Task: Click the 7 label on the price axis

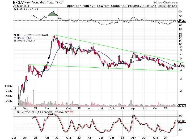Action: (181, 54)
